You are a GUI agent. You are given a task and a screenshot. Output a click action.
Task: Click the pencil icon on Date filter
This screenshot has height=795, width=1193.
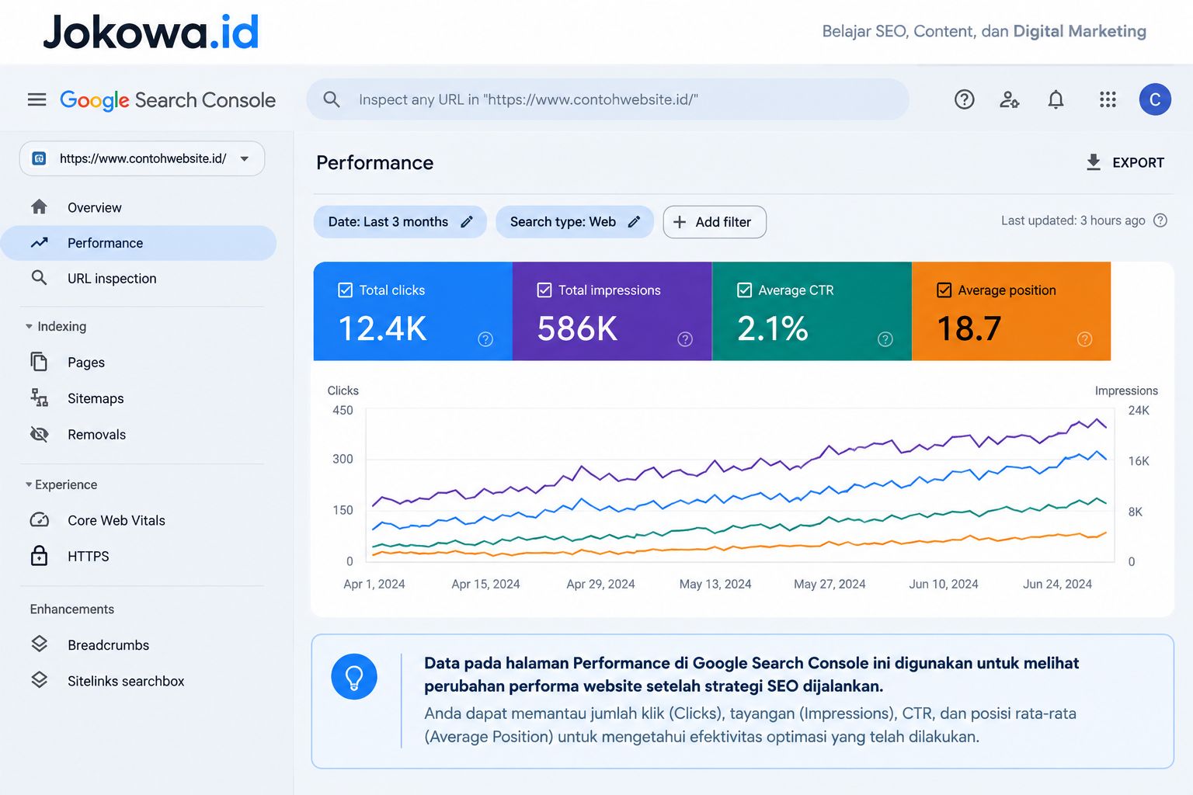pyautogui.click(x=467, y=222)
